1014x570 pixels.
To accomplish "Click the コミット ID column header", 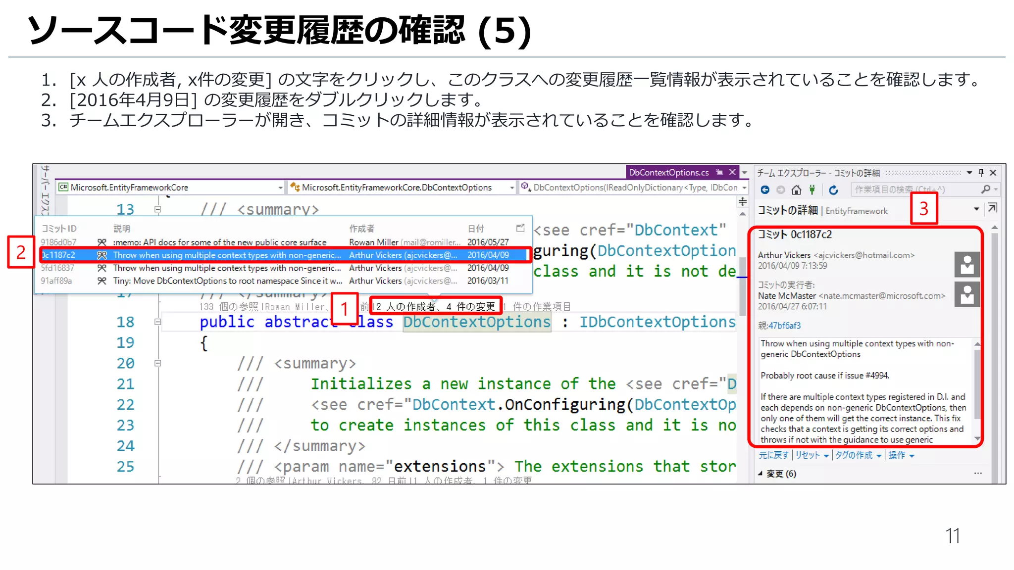I will tap(59, 228).
